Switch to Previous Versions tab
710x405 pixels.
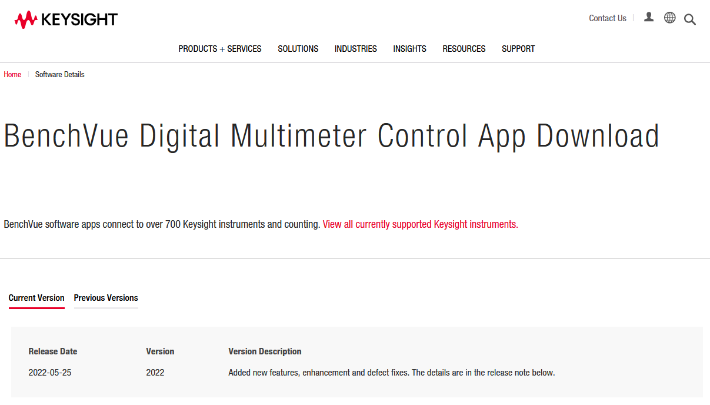click(106, 298)
